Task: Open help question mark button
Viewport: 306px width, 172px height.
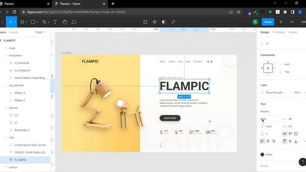Action: 303,162
